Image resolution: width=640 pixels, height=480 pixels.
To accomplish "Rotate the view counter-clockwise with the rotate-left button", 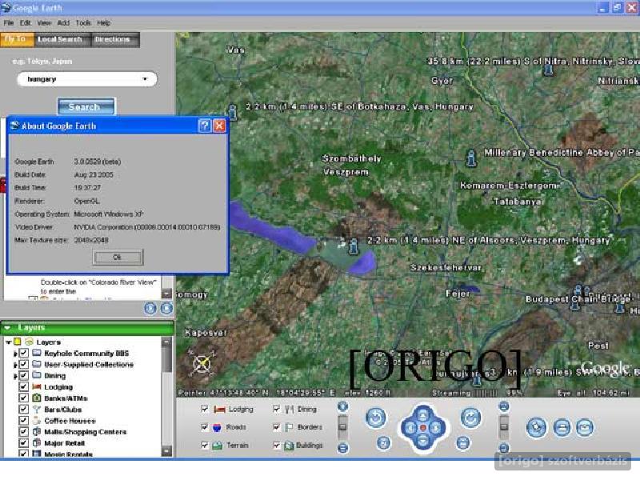I will pyautogui.click(x=375, y=418).
